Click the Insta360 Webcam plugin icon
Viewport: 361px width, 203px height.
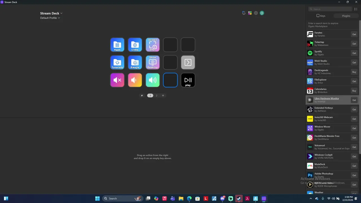[x=310, y=119]
